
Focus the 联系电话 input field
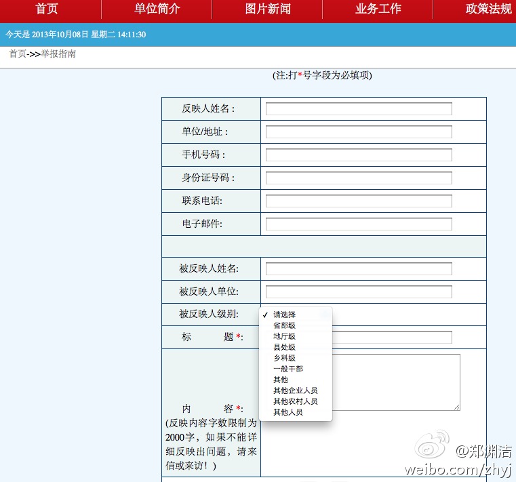359,201
